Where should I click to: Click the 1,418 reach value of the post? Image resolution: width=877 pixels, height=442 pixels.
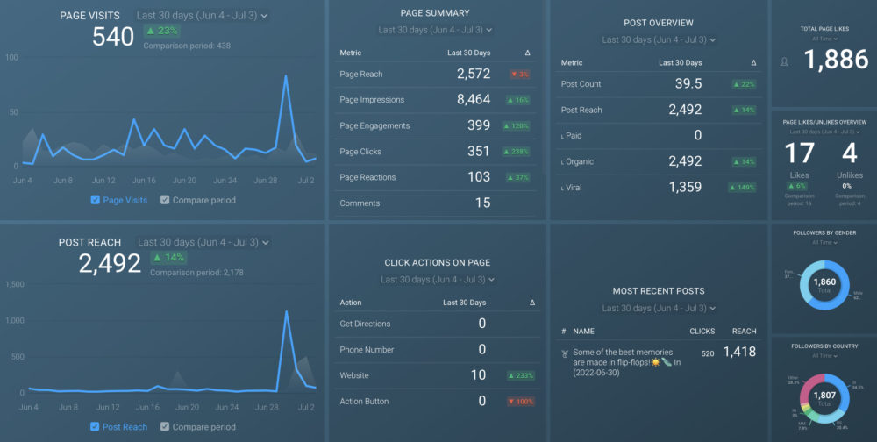coord(739,352)
